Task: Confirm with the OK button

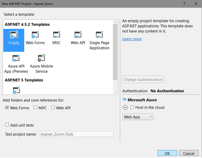Action: pos(167,153)
